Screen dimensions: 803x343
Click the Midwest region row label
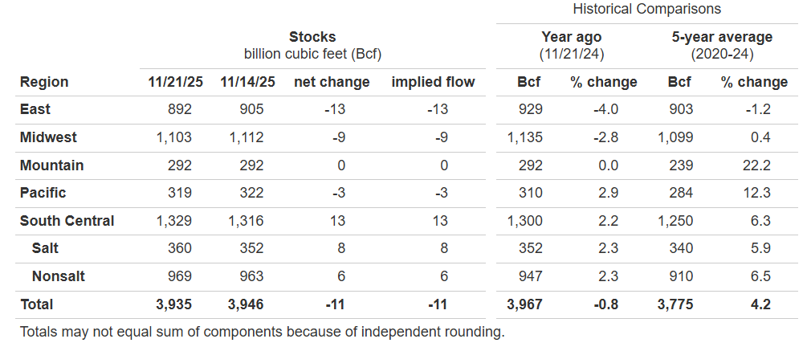[x=48, y=137]
